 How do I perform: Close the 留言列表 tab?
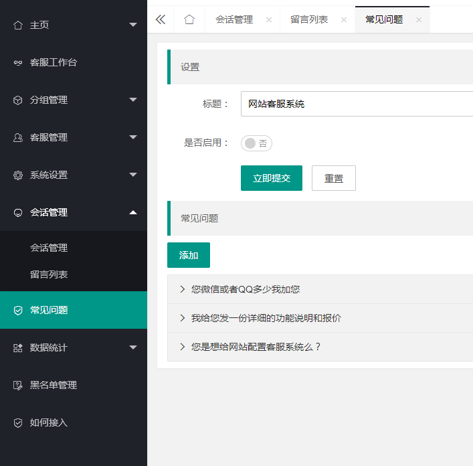[x=344, y=20]
